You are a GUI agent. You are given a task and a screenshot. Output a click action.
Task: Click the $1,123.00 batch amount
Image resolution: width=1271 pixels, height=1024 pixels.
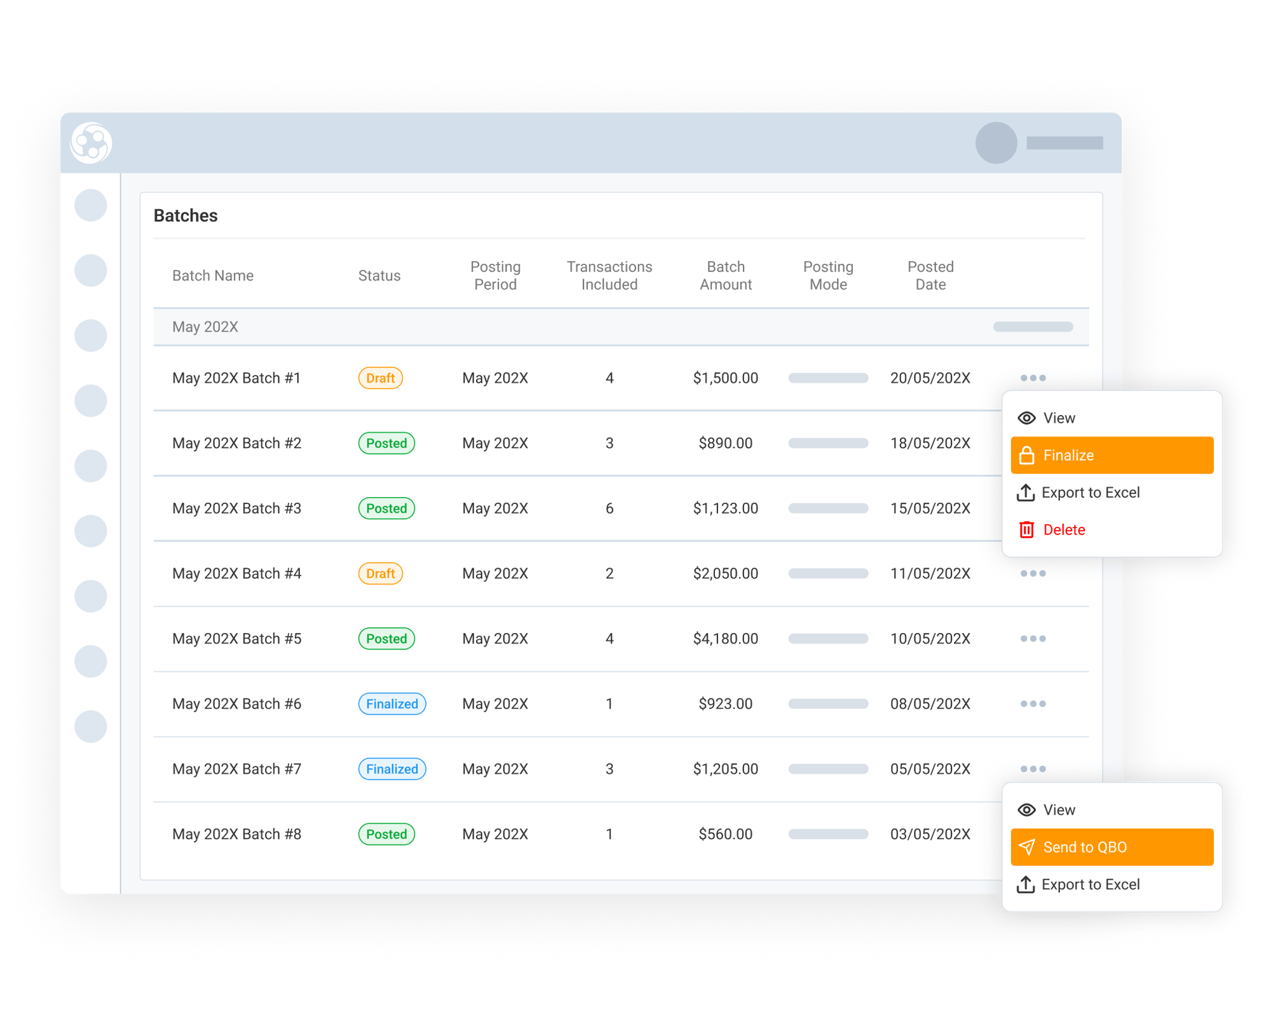[726, 509]
